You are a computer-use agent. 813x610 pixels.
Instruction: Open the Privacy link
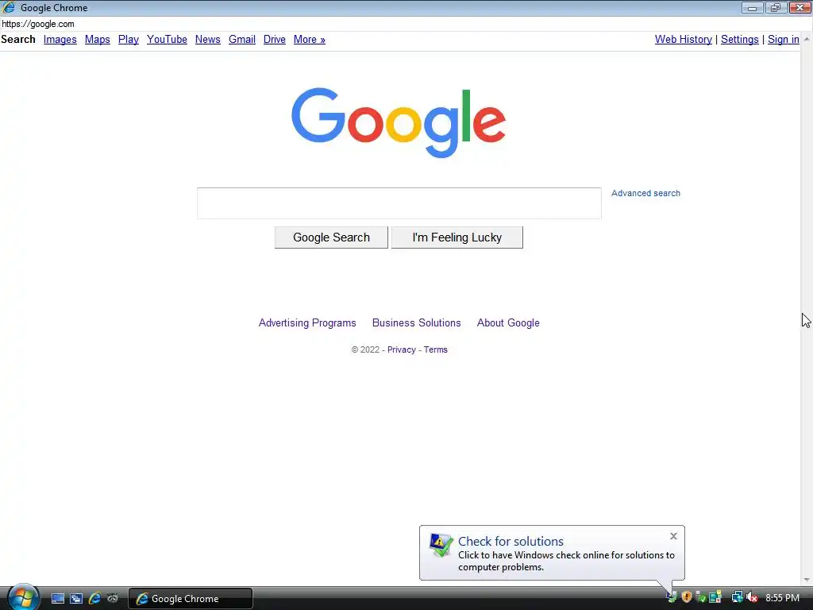pos(401,349)
